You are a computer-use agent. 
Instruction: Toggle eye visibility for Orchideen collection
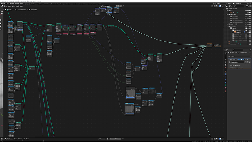(x=248, y=15)
